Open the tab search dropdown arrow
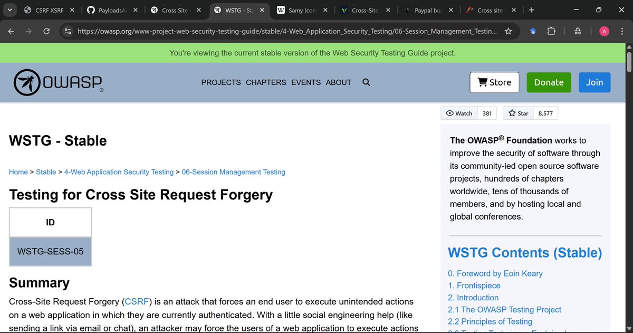The height and width of the screenshot is (333, 633). pos(10,10)
